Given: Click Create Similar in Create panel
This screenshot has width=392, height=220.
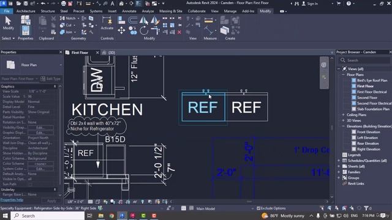Looking at the screenshot, I should coord(225,31).
